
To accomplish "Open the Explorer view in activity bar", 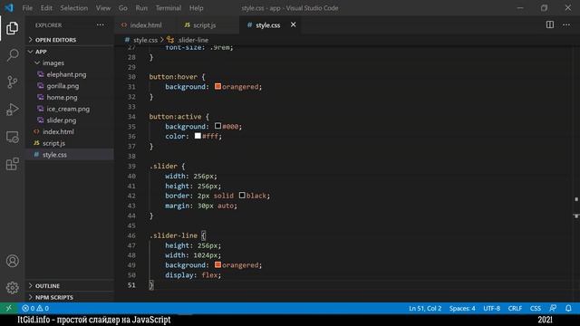I will pos(12,28).
